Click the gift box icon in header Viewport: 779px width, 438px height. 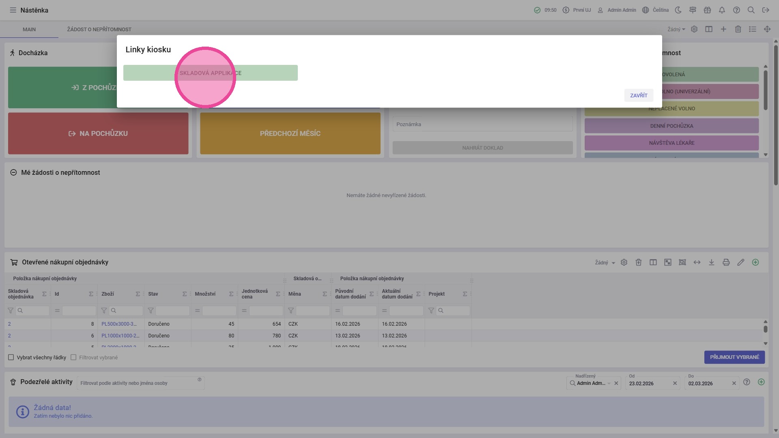point(707,10)
